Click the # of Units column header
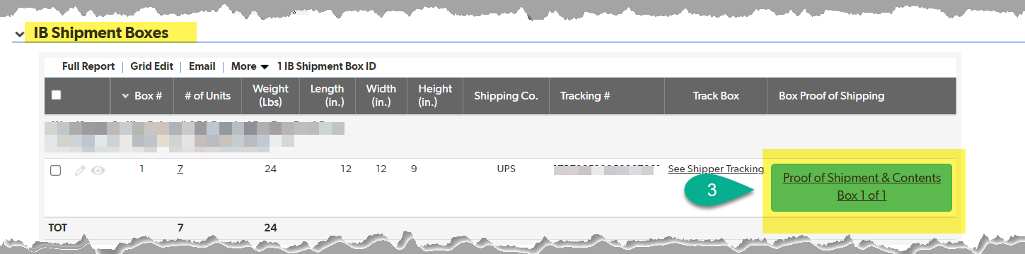Image resolution: width=1025 pixels, height=254 pixels. click(x=208, y=95)
